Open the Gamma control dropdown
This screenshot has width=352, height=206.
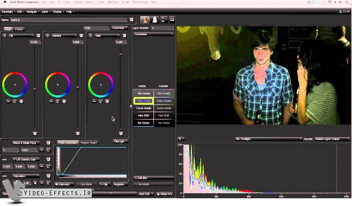[64, 36]
